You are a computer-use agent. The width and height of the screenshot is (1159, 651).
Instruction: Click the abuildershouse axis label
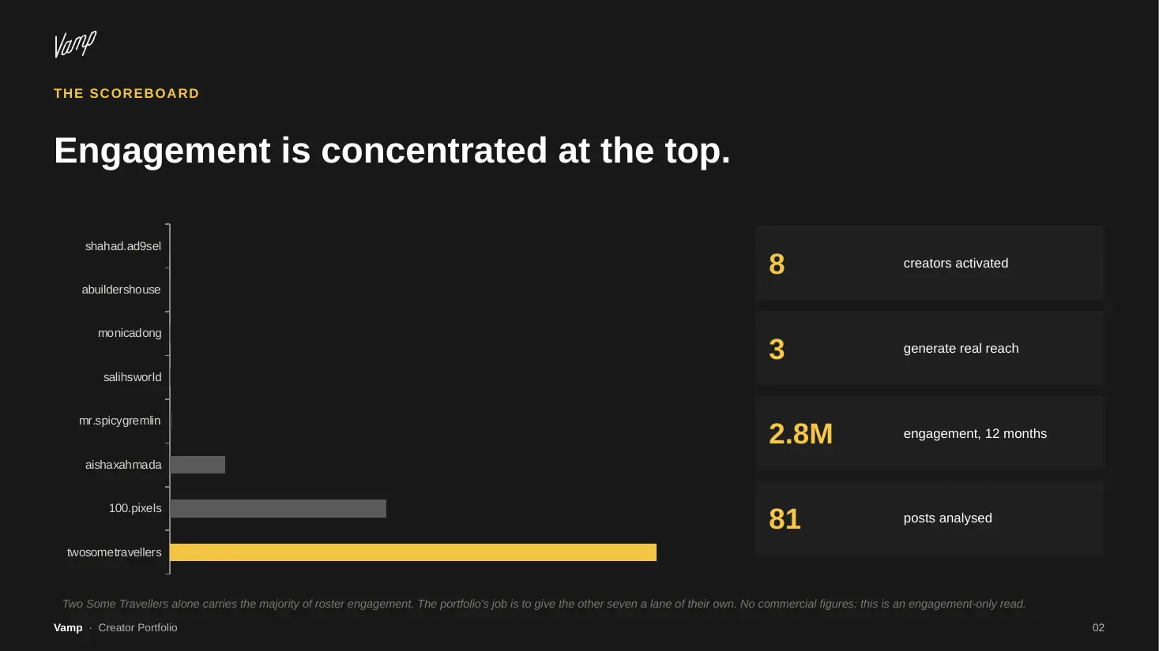121,290
